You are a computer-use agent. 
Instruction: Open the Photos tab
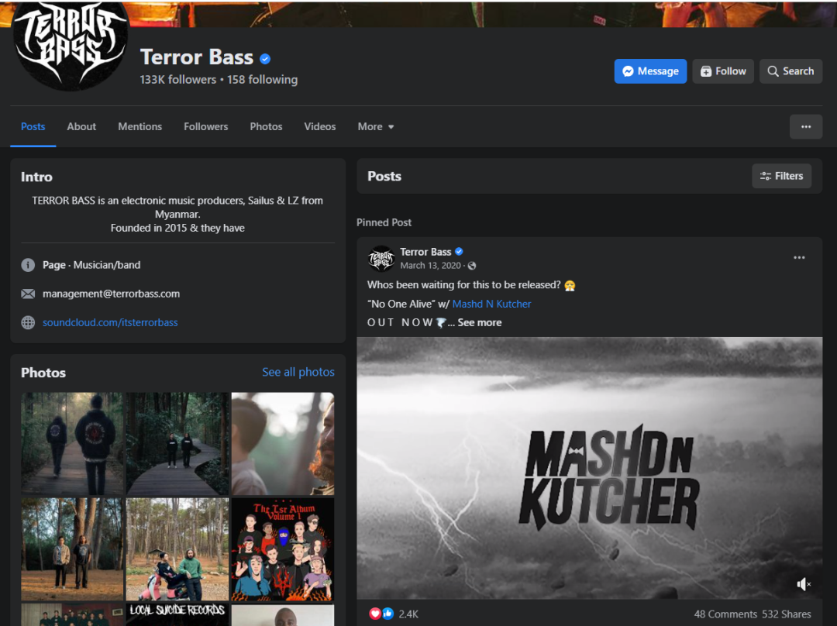(266, 126)
